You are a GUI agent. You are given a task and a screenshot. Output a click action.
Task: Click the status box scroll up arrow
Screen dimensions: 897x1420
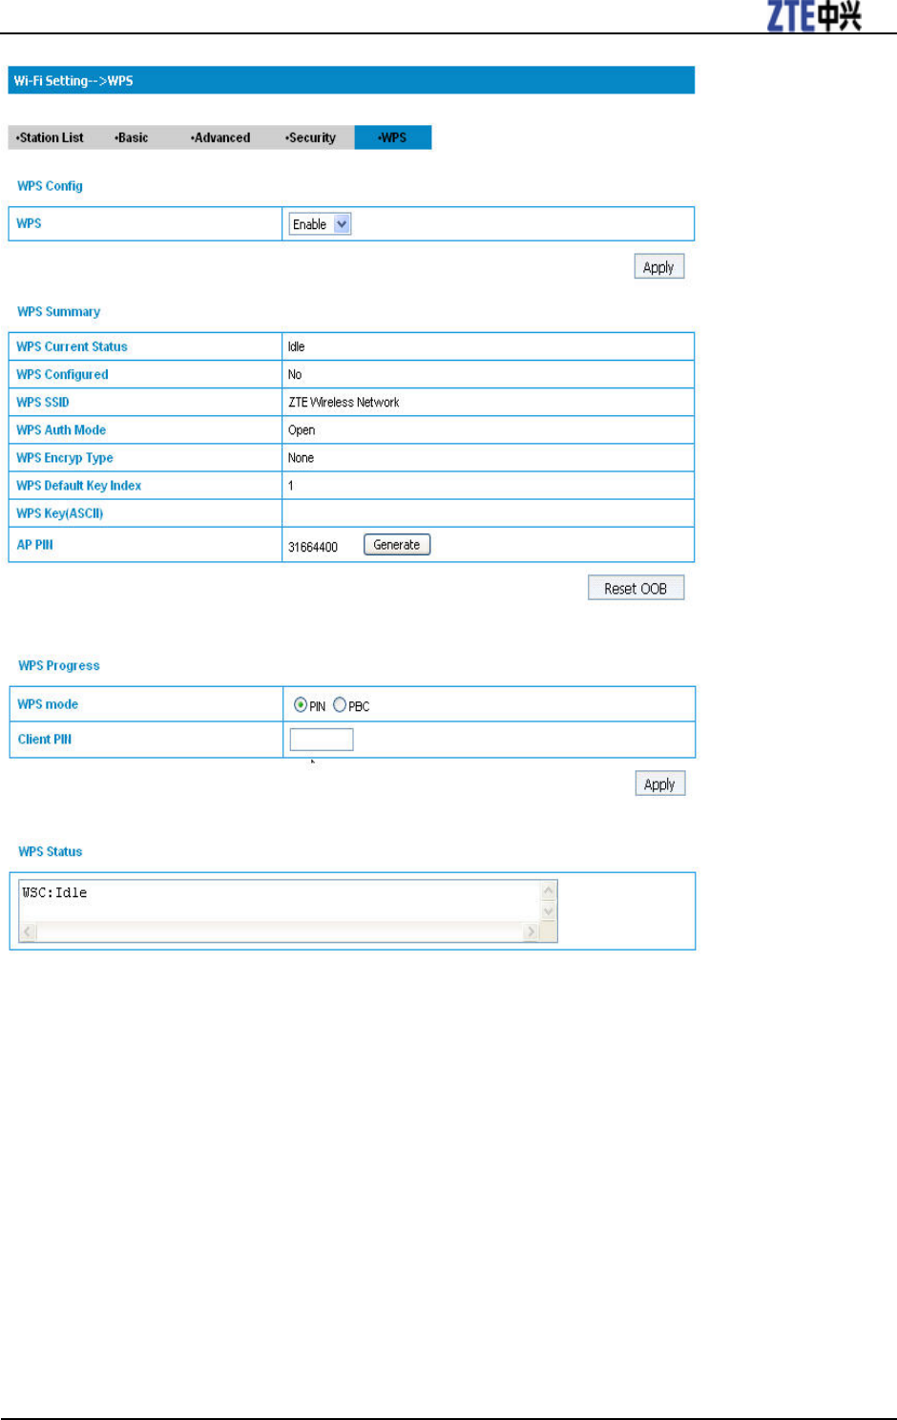coord(549,891)
